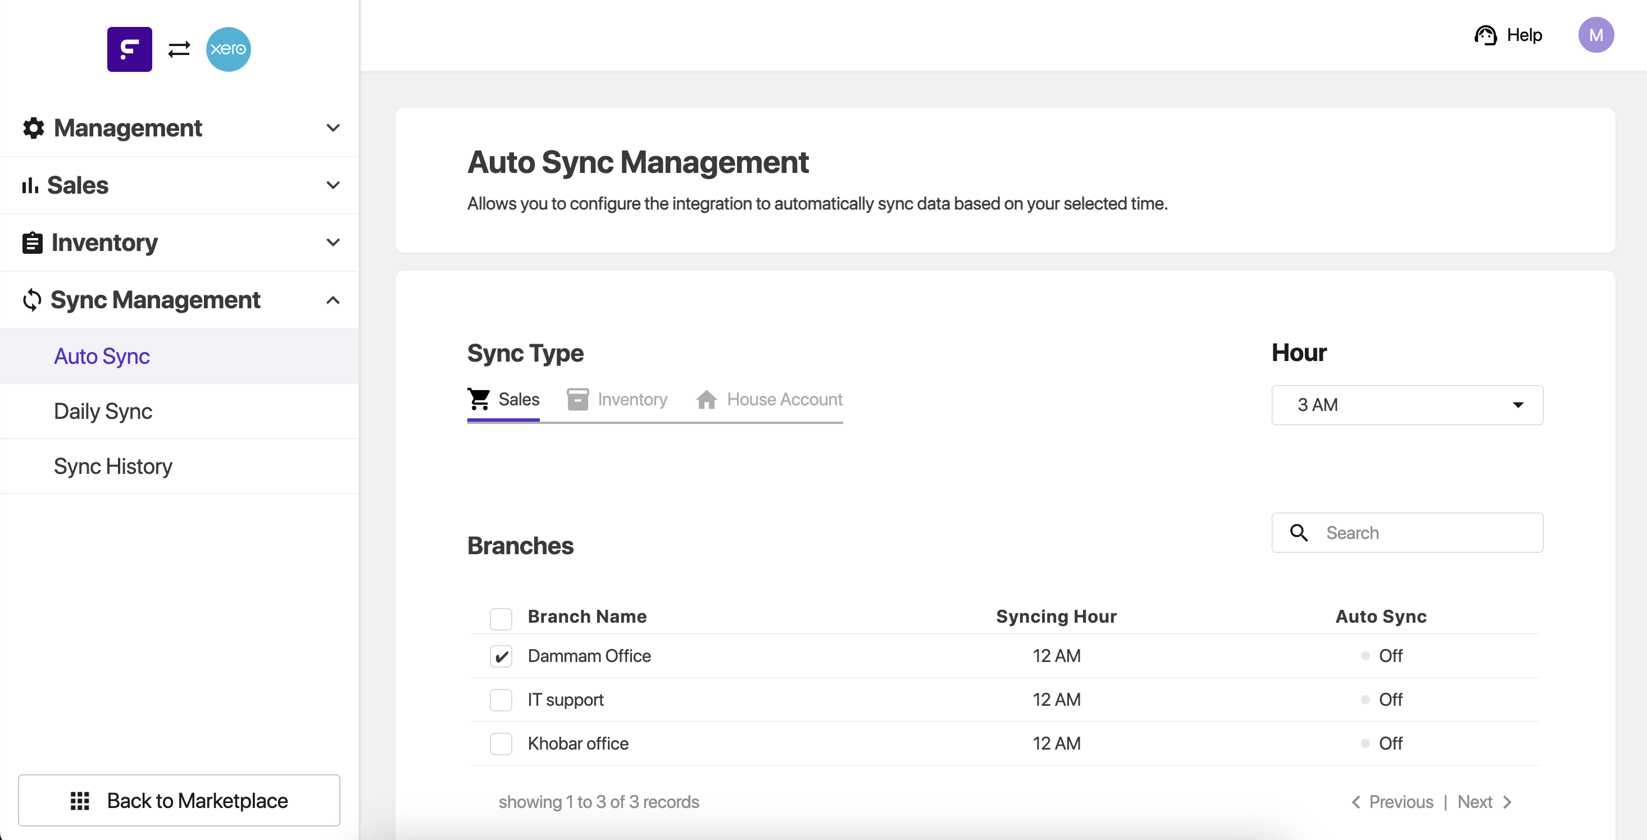This screenshot has height=840, width=1647.
Task: Click the Inventory clipboard icon in sidebar
Action: click(x=32, y=243)
